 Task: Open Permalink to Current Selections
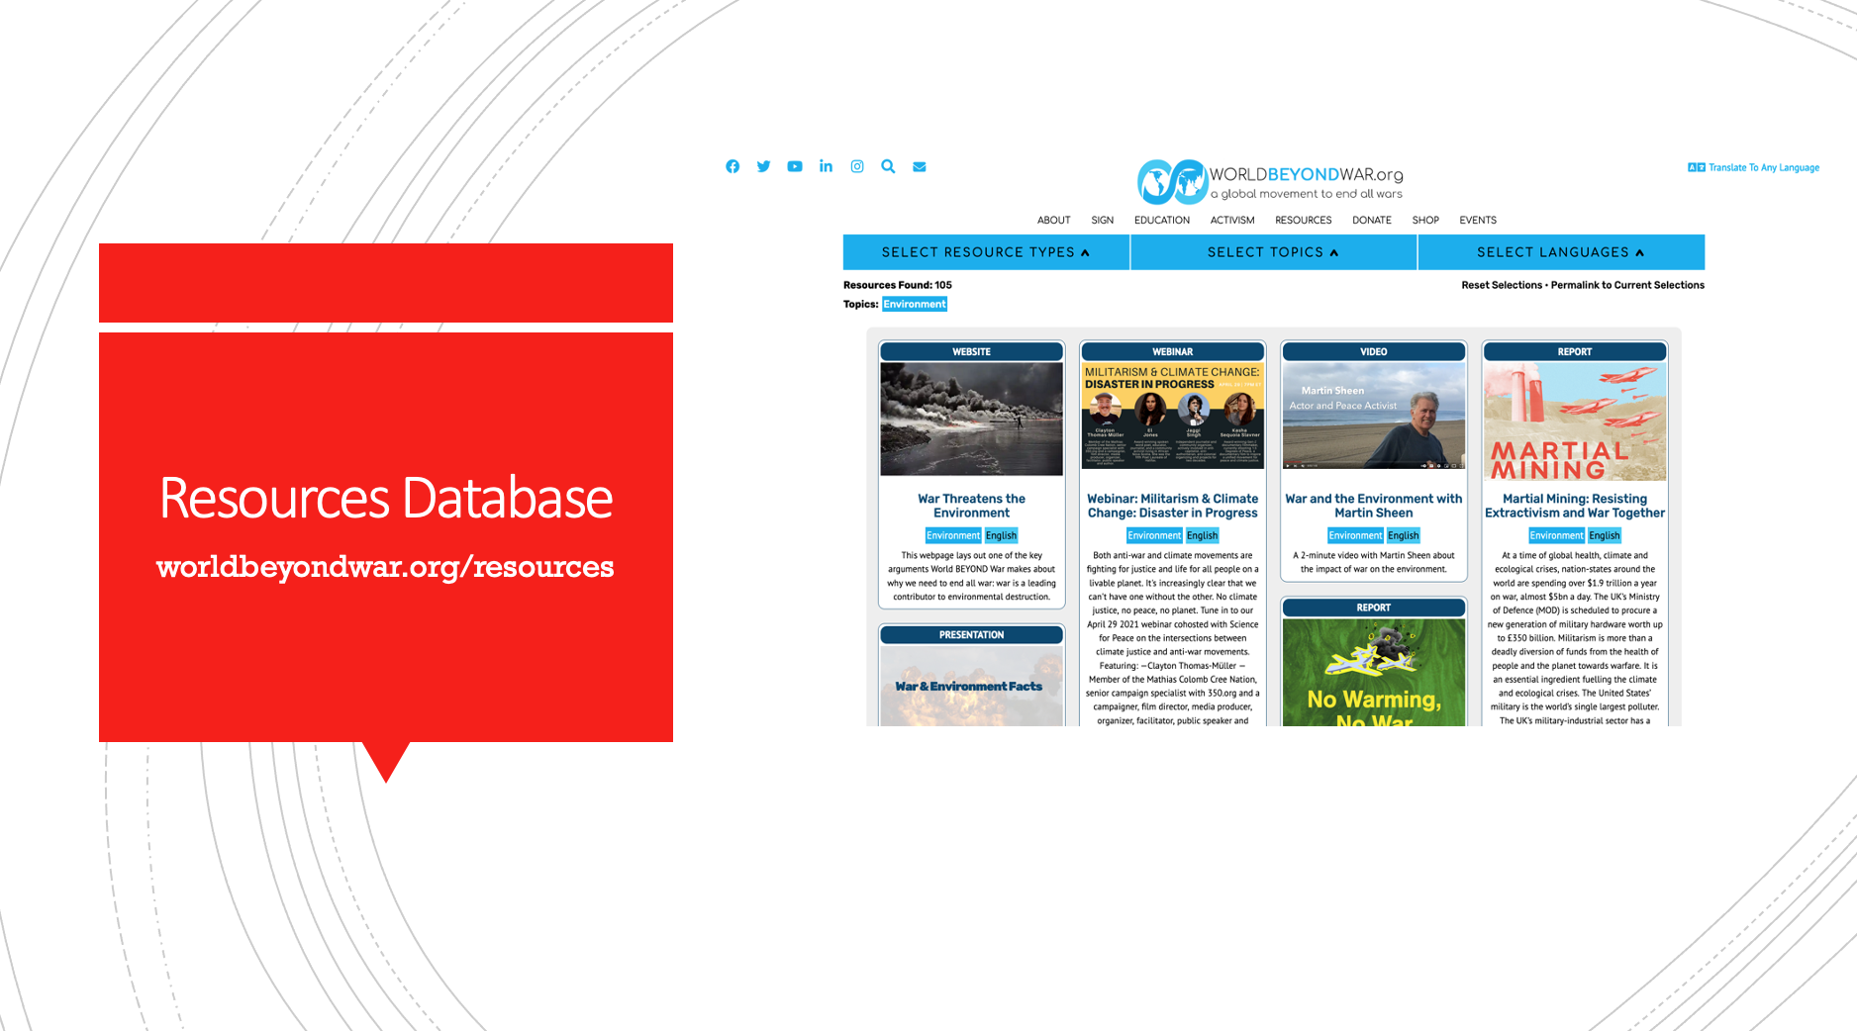1627,285
